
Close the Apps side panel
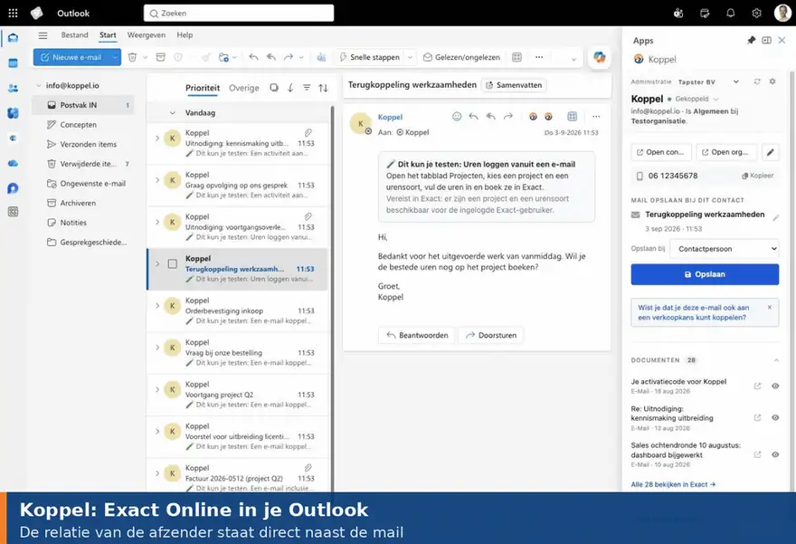[x=782, y=40]
